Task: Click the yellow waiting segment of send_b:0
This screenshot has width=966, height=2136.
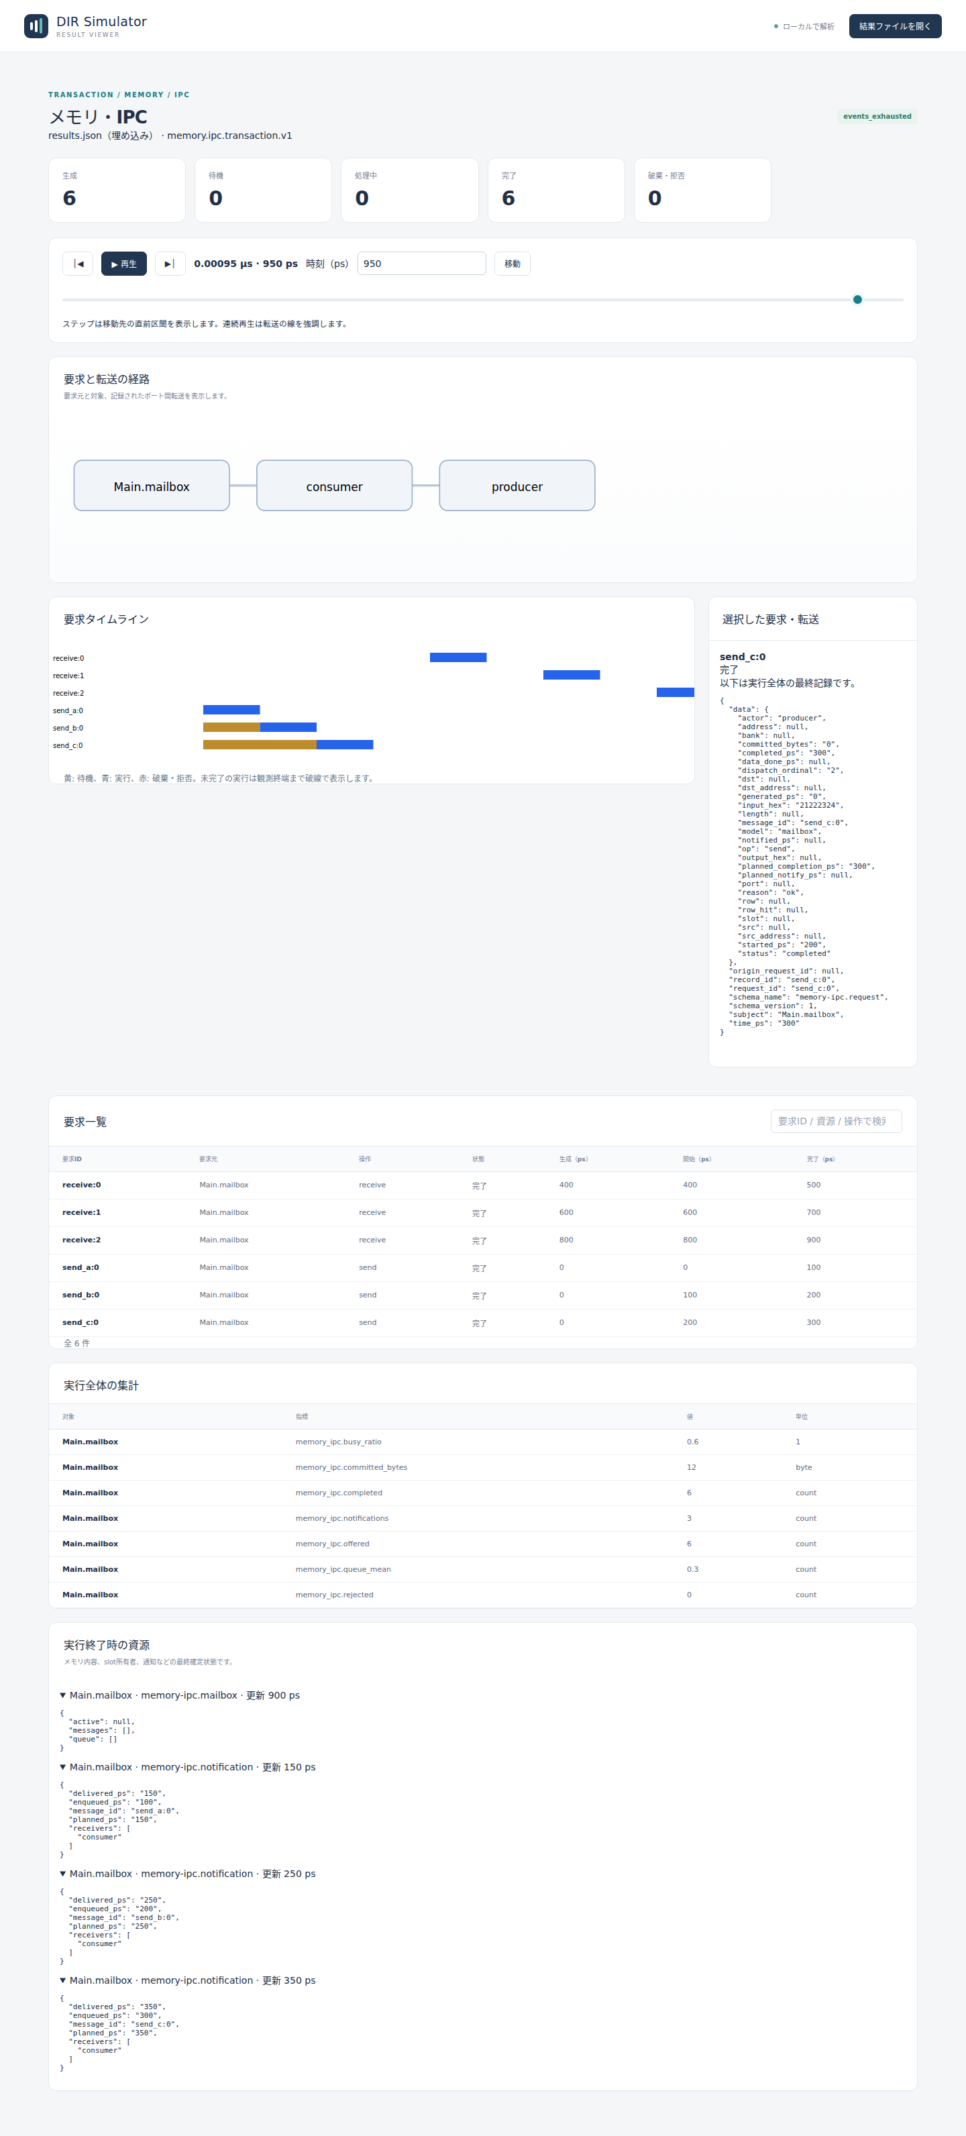Action: click(231, 727)
